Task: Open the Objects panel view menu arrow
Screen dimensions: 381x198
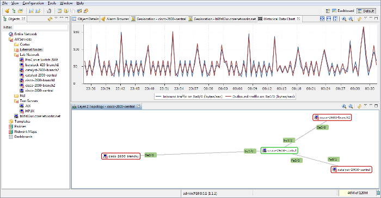Action: pos(56,18)
